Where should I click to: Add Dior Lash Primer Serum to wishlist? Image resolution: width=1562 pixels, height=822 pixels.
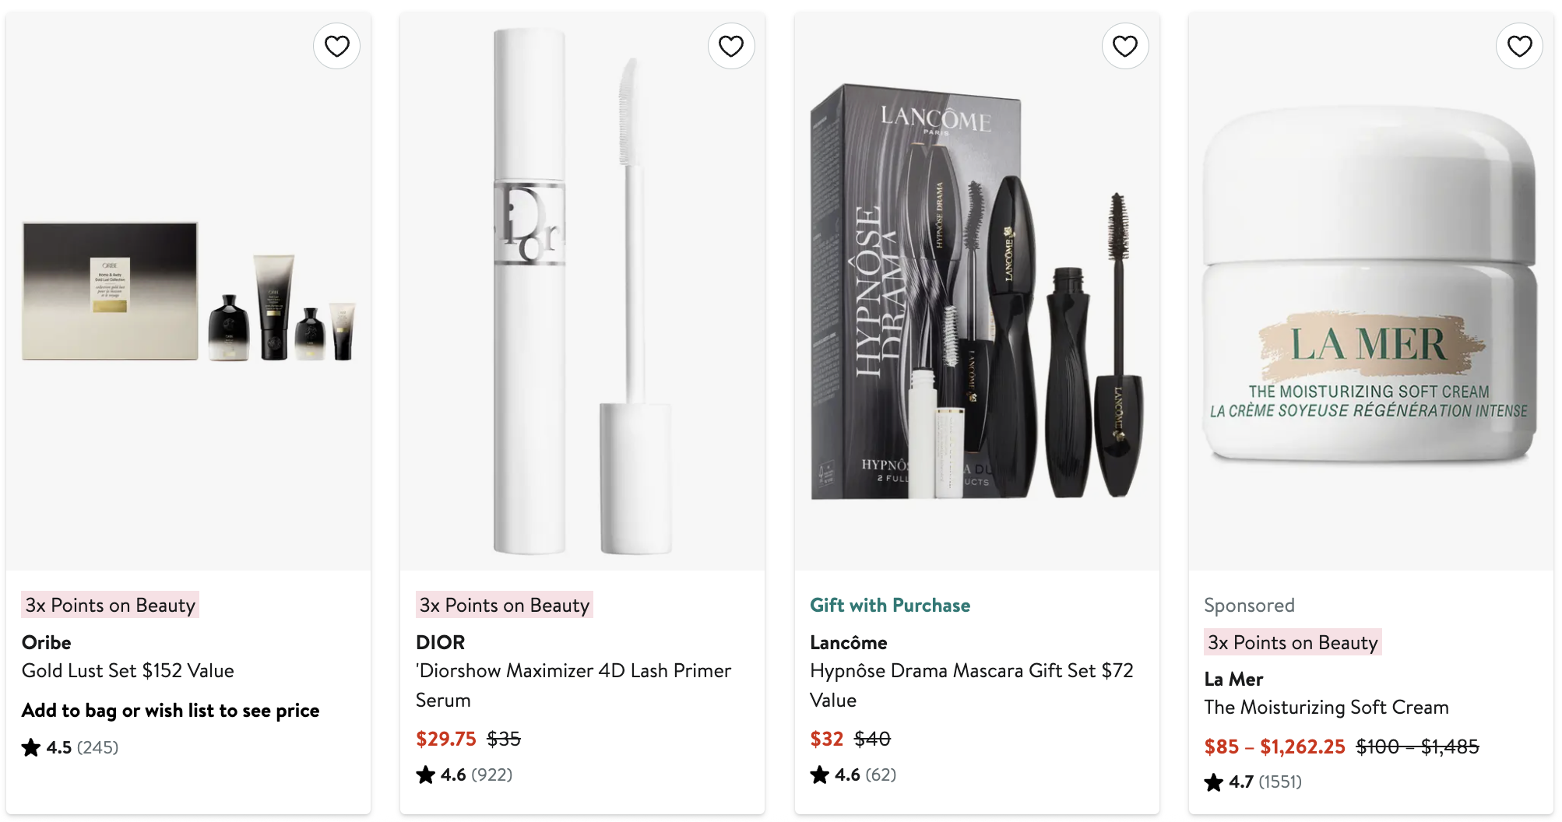(x=730, y=47)
